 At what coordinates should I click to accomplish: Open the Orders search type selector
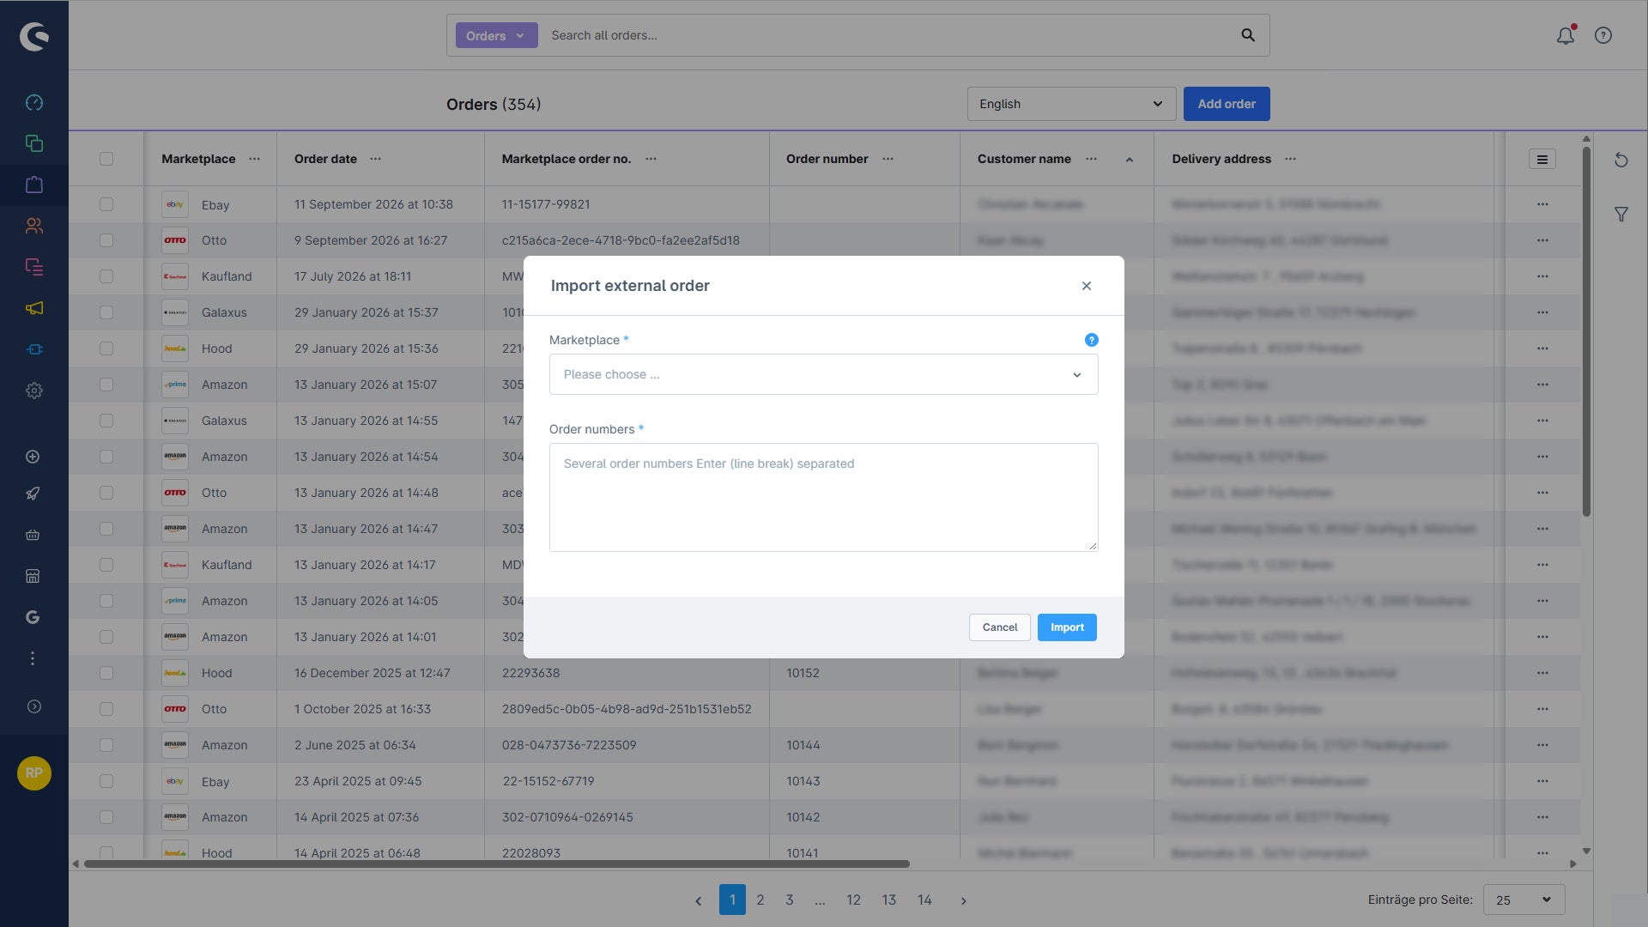(496, 35)
